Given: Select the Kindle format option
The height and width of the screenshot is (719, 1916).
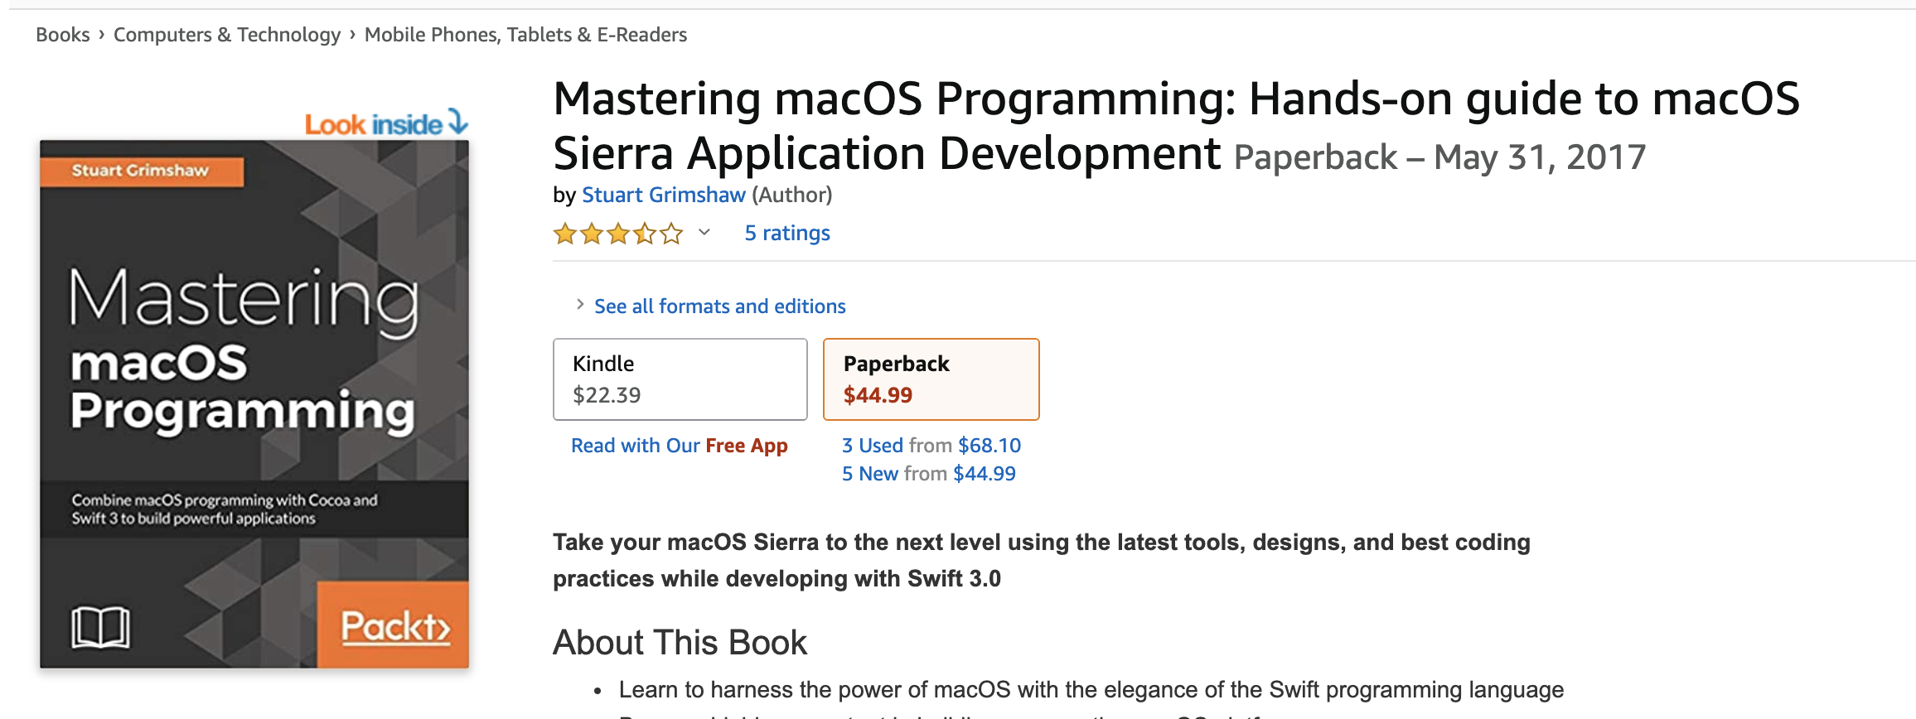Looking at the screenshot, I should (x=680, y=379).
